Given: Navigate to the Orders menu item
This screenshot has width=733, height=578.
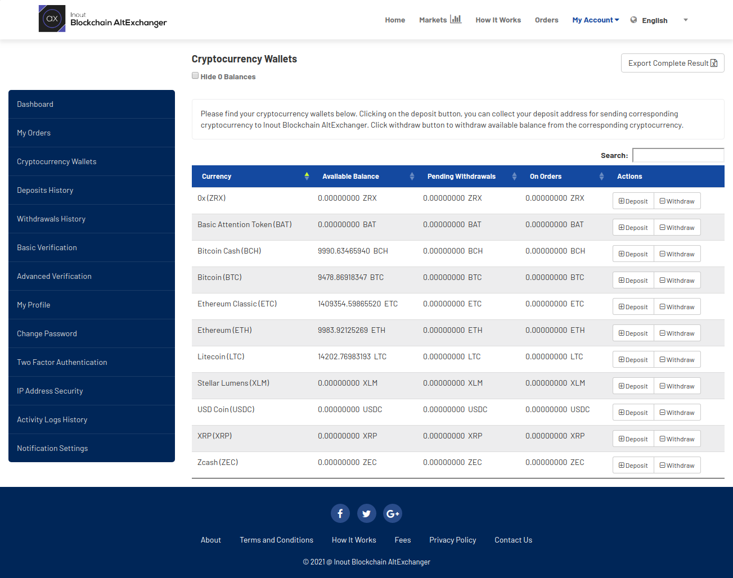Looking at the screenshot, I should 546,19.
